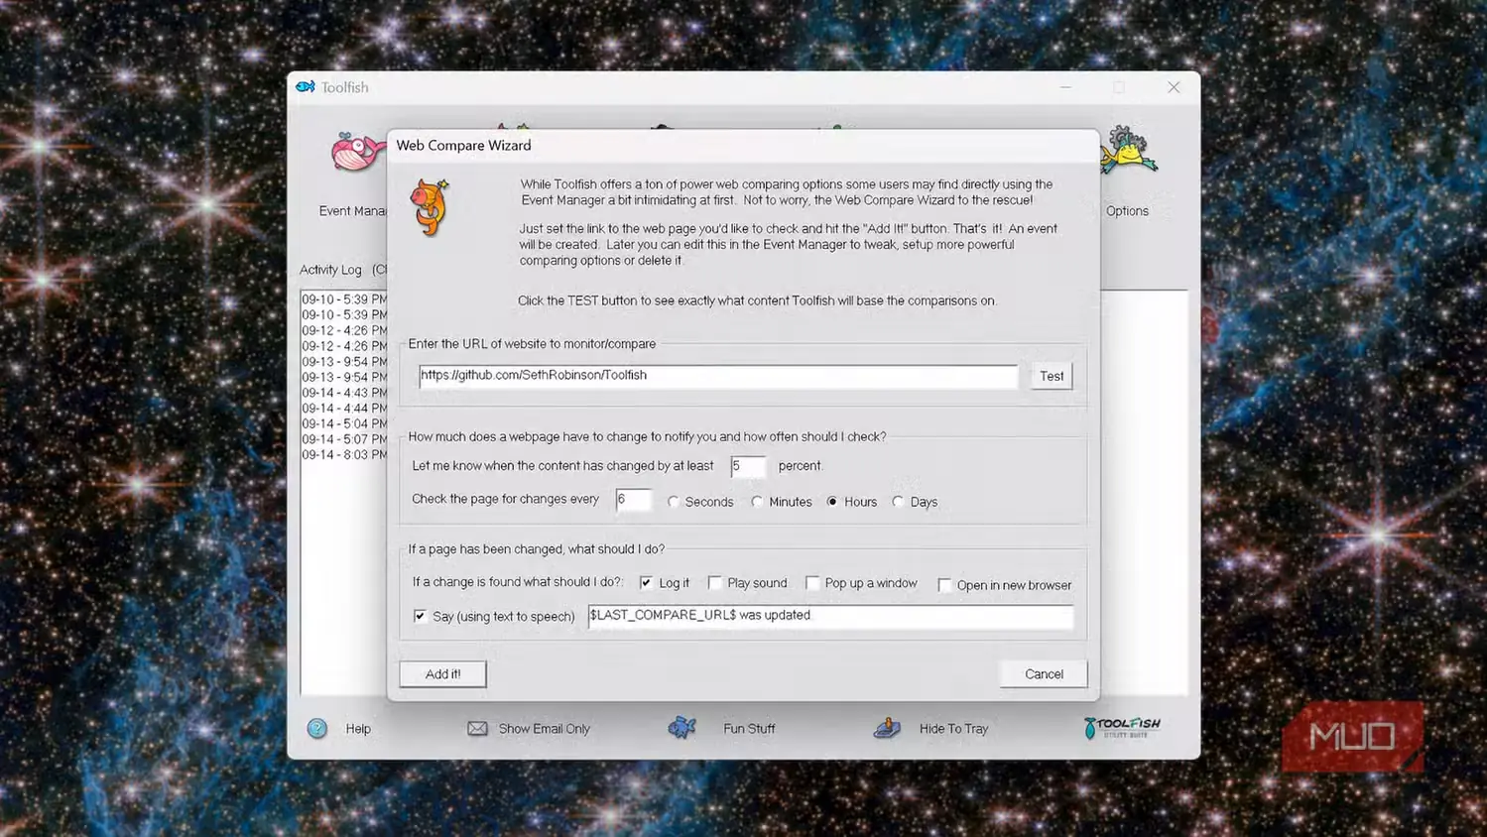The image size is (1487, 837).
Task: Enable the Play sound checkbox
Action: tap(715, 583)
